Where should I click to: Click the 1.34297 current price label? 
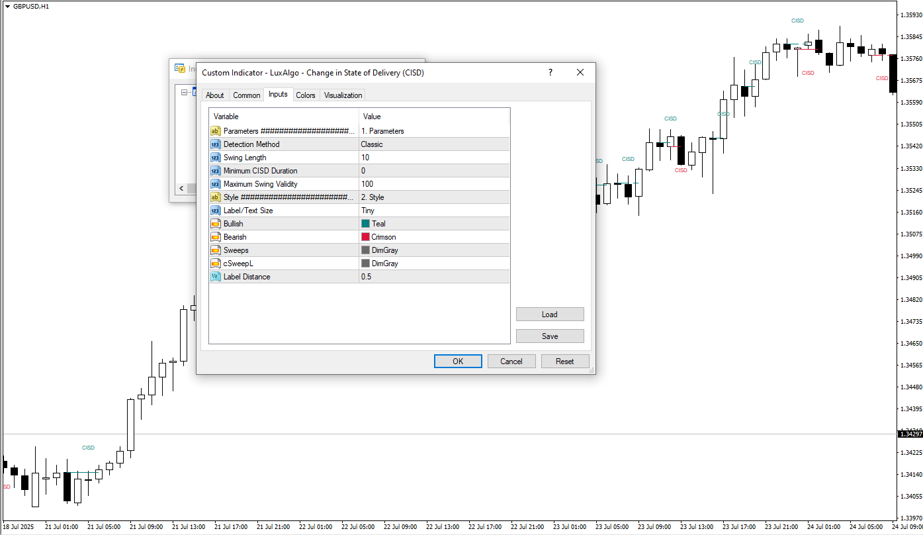click(x=910, y=434)
